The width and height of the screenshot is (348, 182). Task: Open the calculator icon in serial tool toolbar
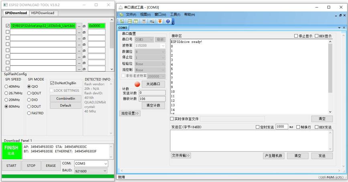(144, 21)
